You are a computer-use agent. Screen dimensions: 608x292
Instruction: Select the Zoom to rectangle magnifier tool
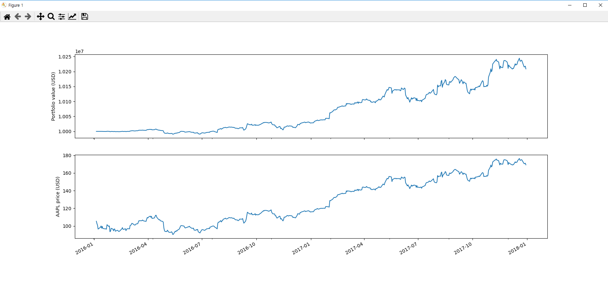coord(51,17)
